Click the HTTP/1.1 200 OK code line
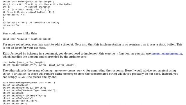This screenshot has width=186, height=105. [x=24, y=88]
